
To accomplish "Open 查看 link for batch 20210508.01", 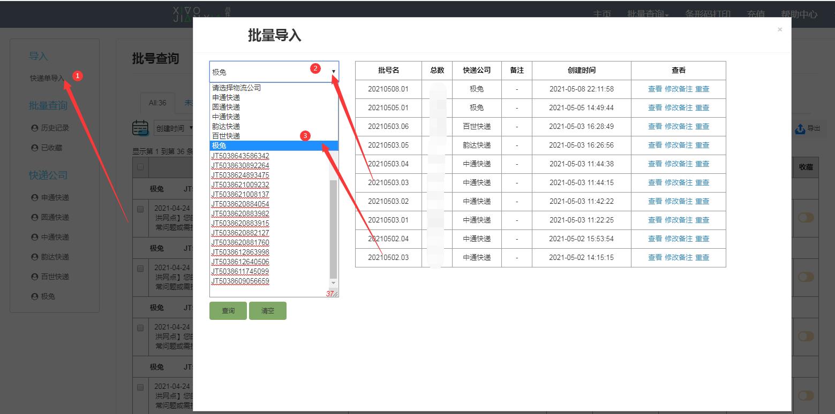I will click(655, 89).
